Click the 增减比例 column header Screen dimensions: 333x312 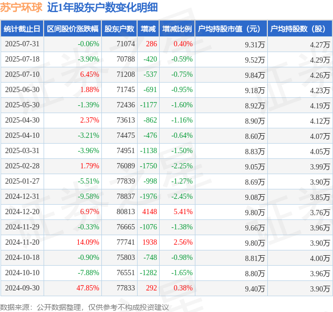(x=177, y=29)
